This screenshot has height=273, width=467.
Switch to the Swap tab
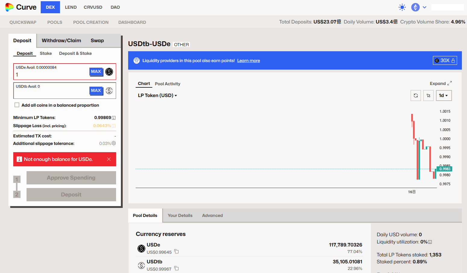(x=97, y=41)
